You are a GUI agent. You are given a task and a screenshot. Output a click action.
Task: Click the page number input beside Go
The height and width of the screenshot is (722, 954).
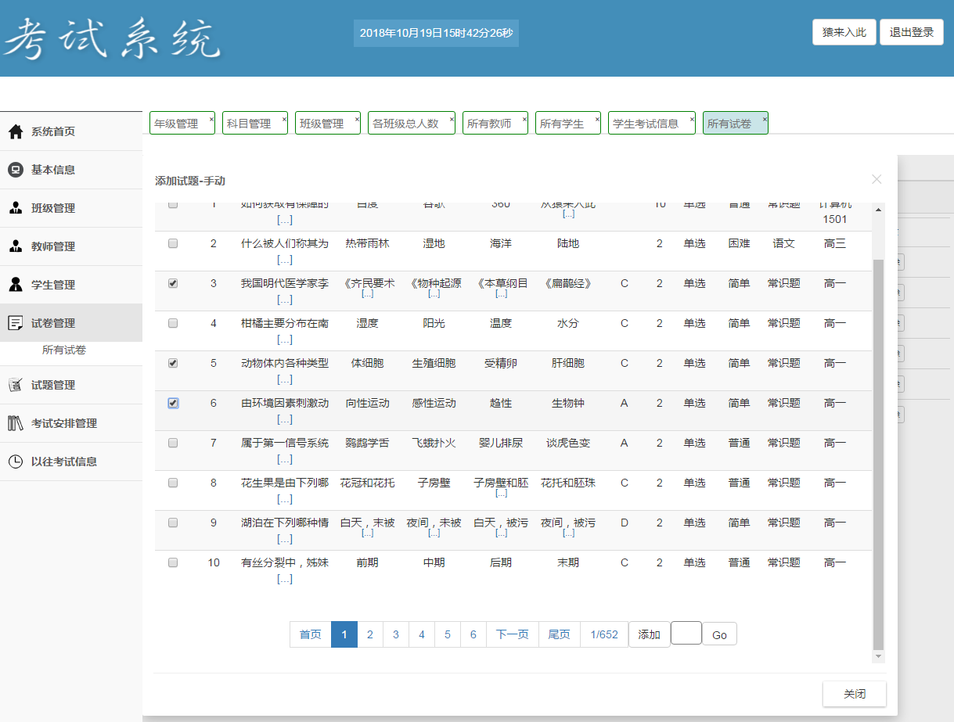point(686,634)
